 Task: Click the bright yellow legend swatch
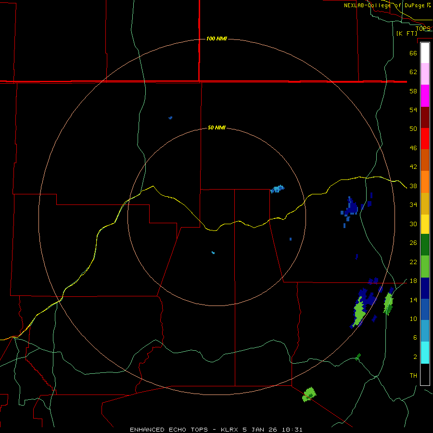pyautogui.click(x=425, y=224)
